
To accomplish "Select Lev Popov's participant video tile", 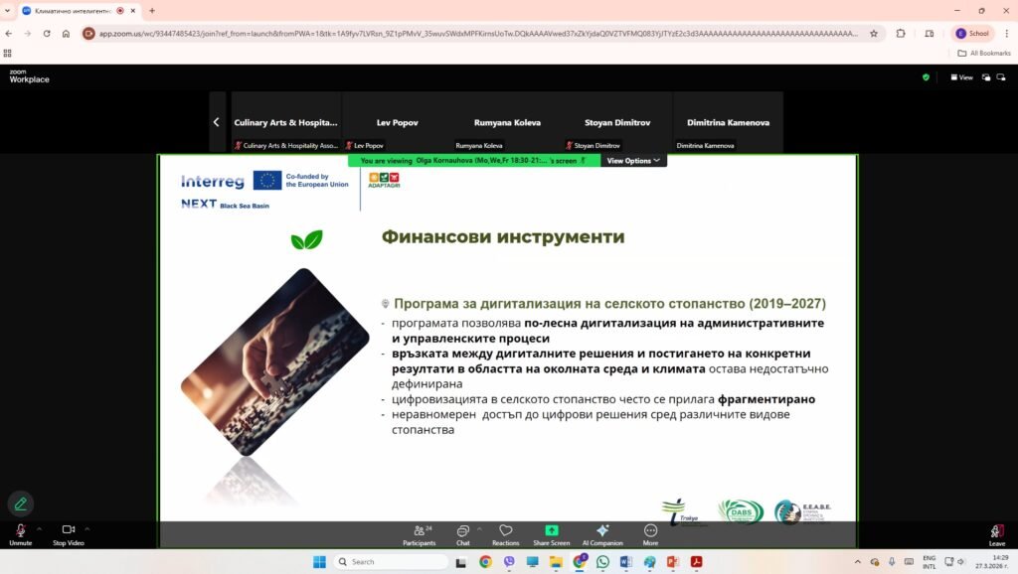I will (398, 122).
